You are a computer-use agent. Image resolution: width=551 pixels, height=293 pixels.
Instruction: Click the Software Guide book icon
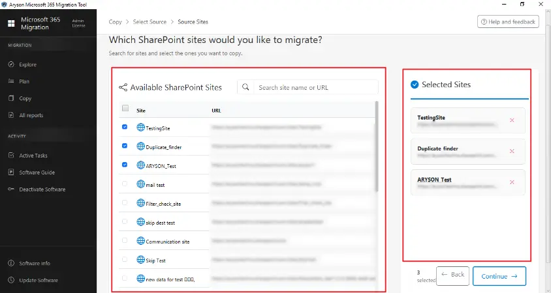coord(11,172)
